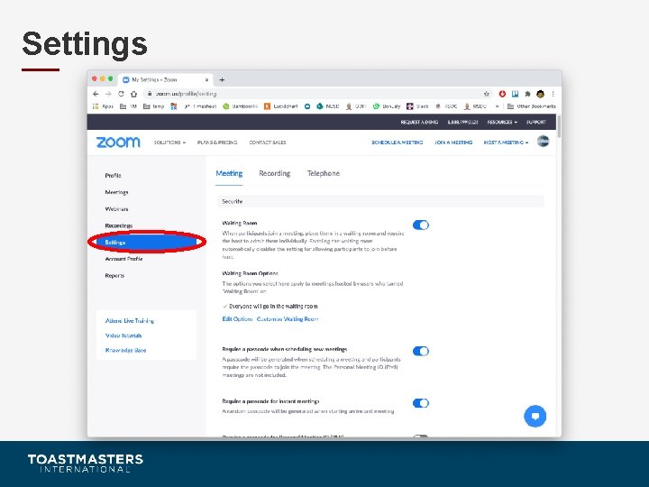This screenshot has width=649, height=487.
Task: Click Join a Meeting
Action: (x=453, y=142)
